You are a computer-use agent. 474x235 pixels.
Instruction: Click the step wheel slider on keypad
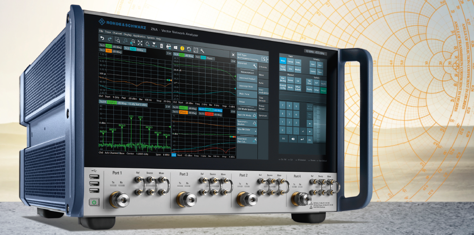click(320, 124)
